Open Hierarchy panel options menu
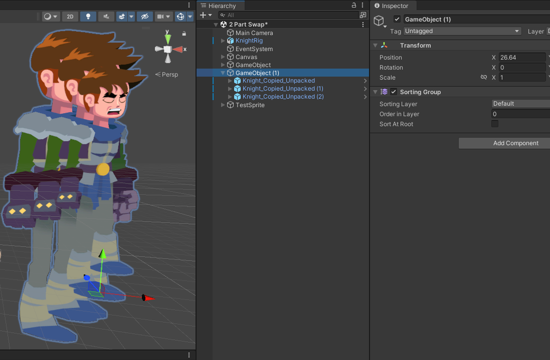This screenshot has width=550, height=360. pos(362,5)
